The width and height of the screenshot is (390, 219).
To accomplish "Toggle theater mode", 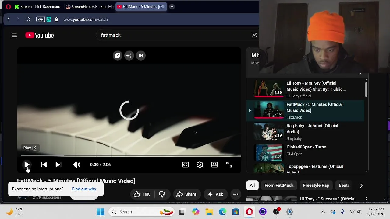I will [214, 165].
